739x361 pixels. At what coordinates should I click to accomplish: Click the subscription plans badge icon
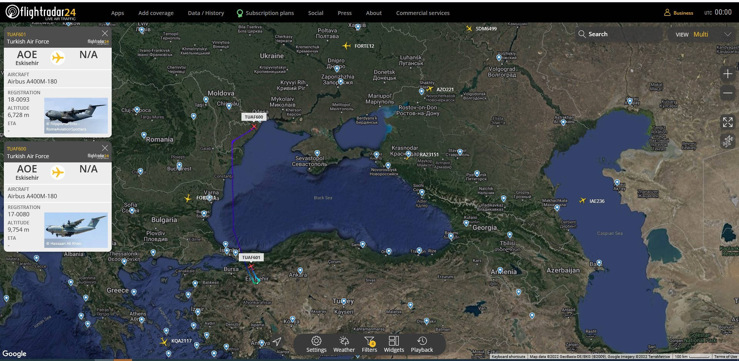240,13
